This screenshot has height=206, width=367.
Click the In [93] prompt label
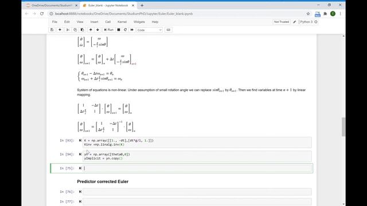pyautogui.click(x=67, y=140)
